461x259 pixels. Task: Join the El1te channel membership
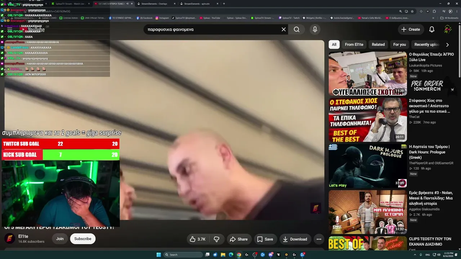pyautogui.click(x=60, y=239)
